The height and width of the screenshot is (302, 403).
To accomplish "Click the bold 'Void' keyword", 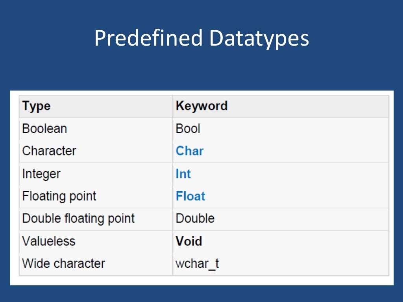I will tap(189, 241).
